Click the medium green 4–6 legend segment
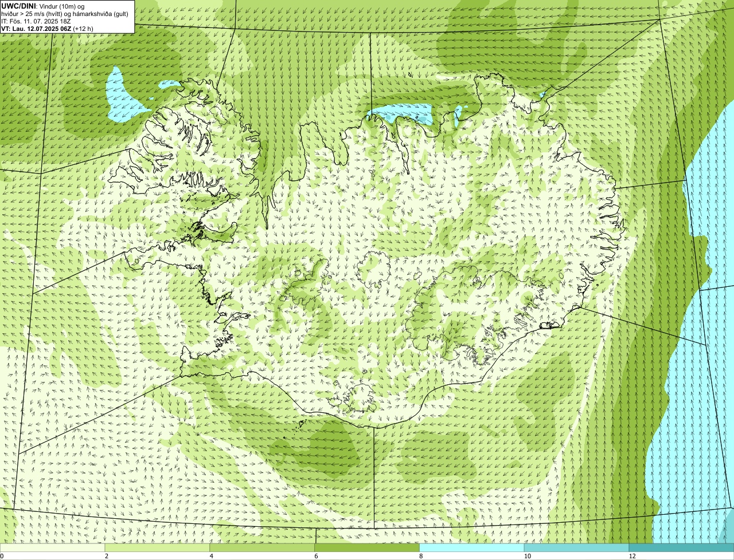734x560 pixels. (262, 548)
